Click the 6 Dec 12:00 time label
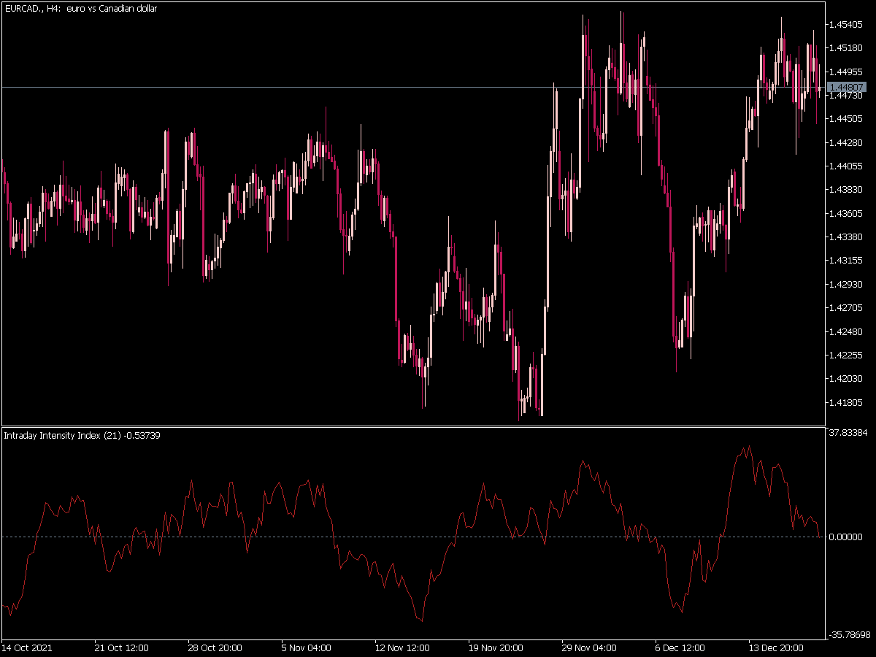876x657 pixels. pyautogui.click(x=680, y=648)
